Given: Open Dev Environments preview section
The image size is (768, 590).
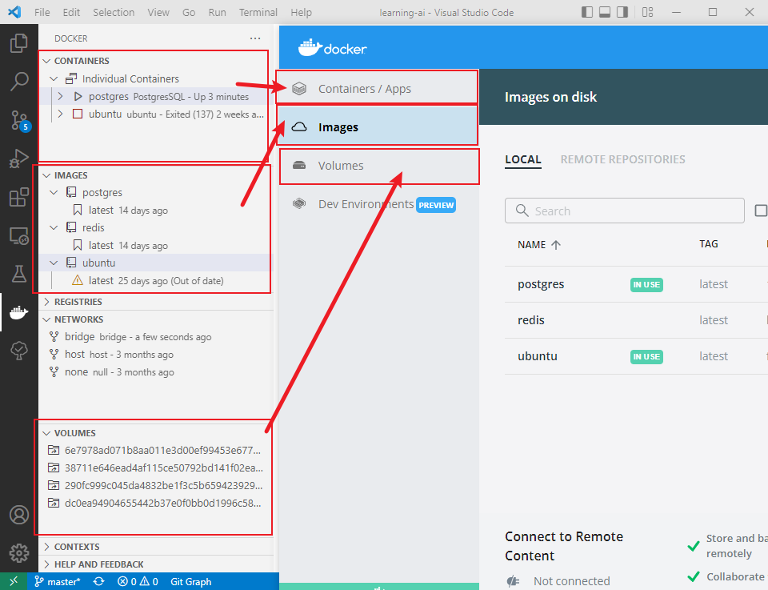Looking at the screenshot, I should click(377, 204).
